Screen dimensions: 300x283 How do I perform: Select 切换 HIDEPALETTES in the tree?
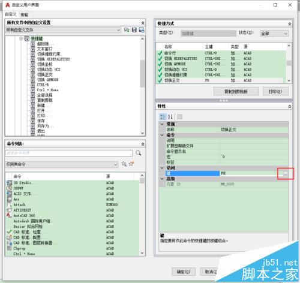pyautogui.click(x=53, y=59)
